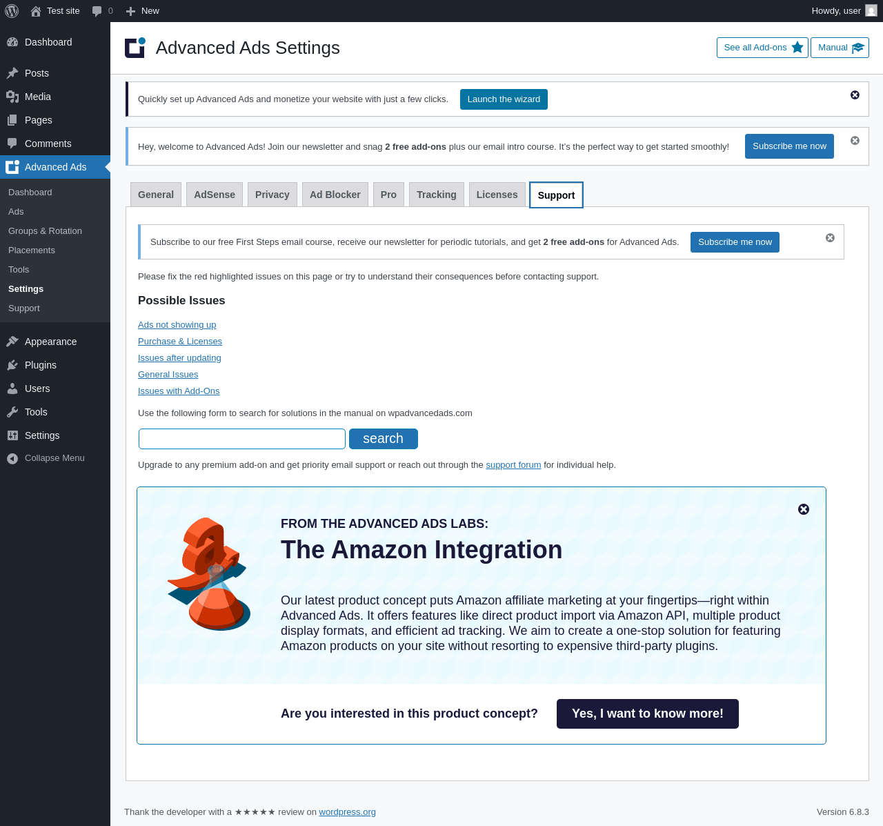This screenshot has height=826, width=883.
Task: Open Groups & Rotation submenu item
Action: coord(55,231)
